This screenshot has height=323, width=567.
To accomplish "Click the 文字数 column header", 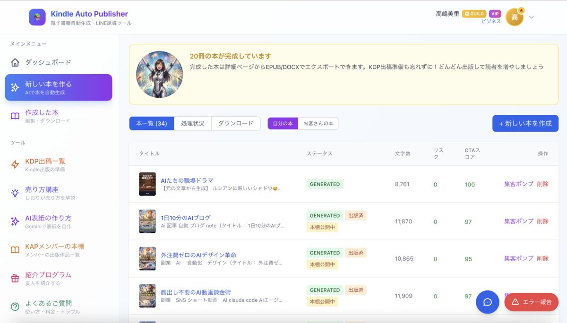I will (x=403, y=153).
